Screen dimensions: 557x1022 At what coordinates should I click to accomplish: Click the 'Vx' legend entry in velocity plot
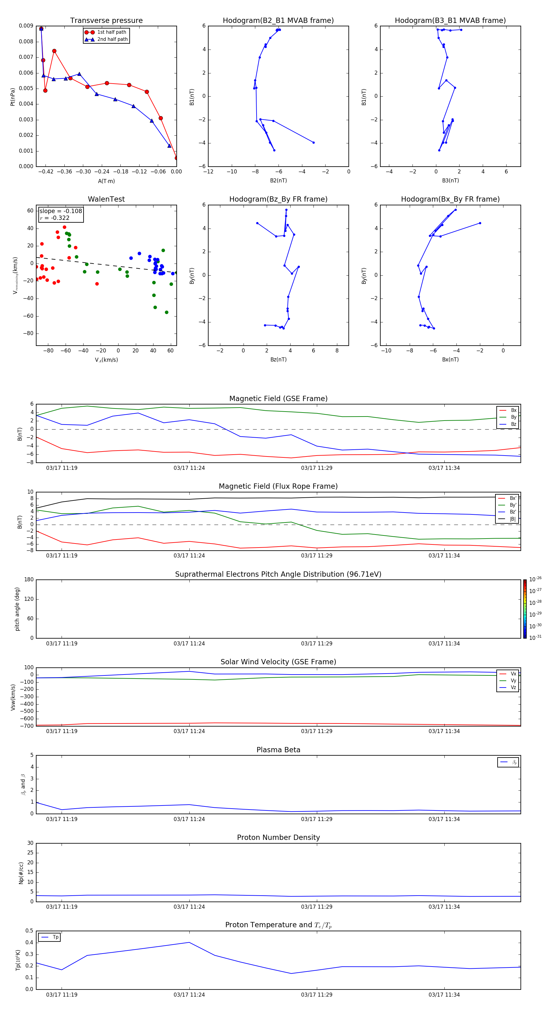tap(508, 674)
